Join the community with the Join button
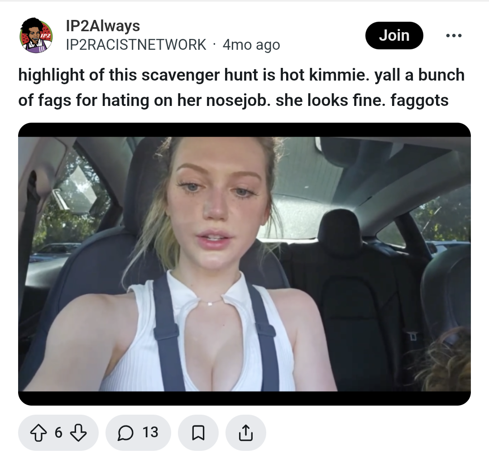 point(394,36)
